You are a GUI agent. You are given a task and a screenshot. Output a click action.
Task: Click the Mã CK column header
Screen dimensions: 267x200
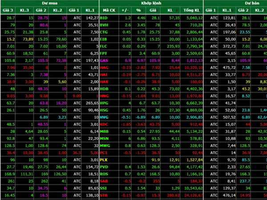pyautogui.click(x=109, y=10)
